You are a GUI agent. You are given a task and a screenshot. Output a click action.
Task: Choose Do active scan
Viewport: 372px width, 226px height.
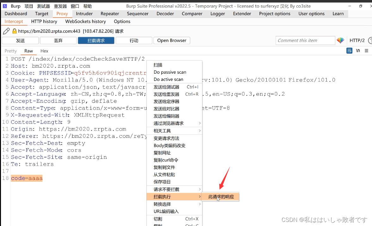click(x=175, y=79)
